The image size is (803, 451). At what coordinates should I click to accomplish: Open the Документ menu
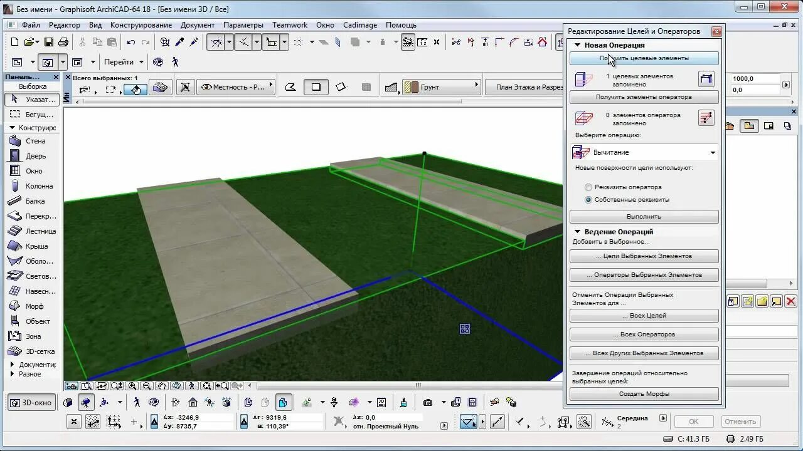198,25
